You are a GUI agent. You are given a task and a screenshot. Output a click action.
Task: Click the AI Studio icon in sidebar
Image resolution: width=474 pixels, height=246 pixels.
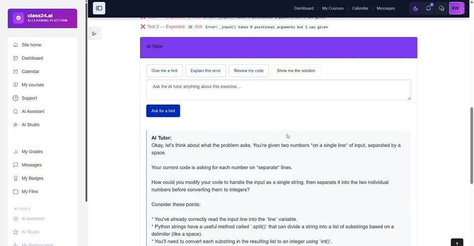point(15,125)
